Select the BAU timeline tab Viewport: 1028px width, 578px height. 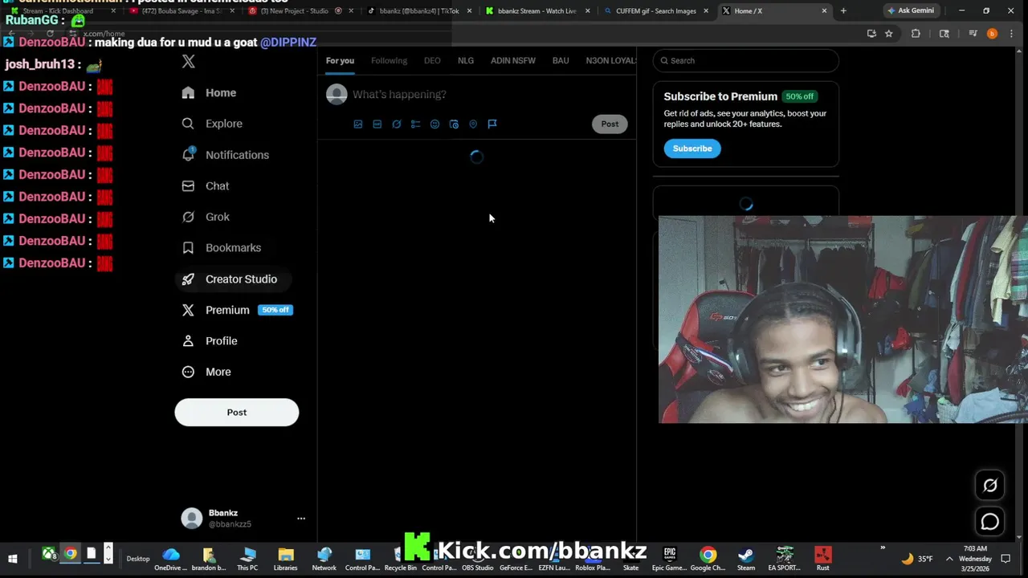561,60
